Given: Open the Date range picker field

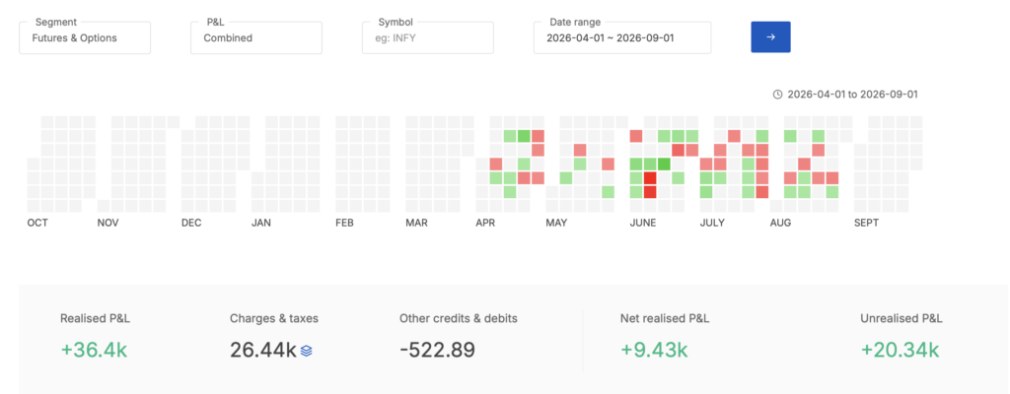Looking at the screenshot, I should click(x=622, y=38).
